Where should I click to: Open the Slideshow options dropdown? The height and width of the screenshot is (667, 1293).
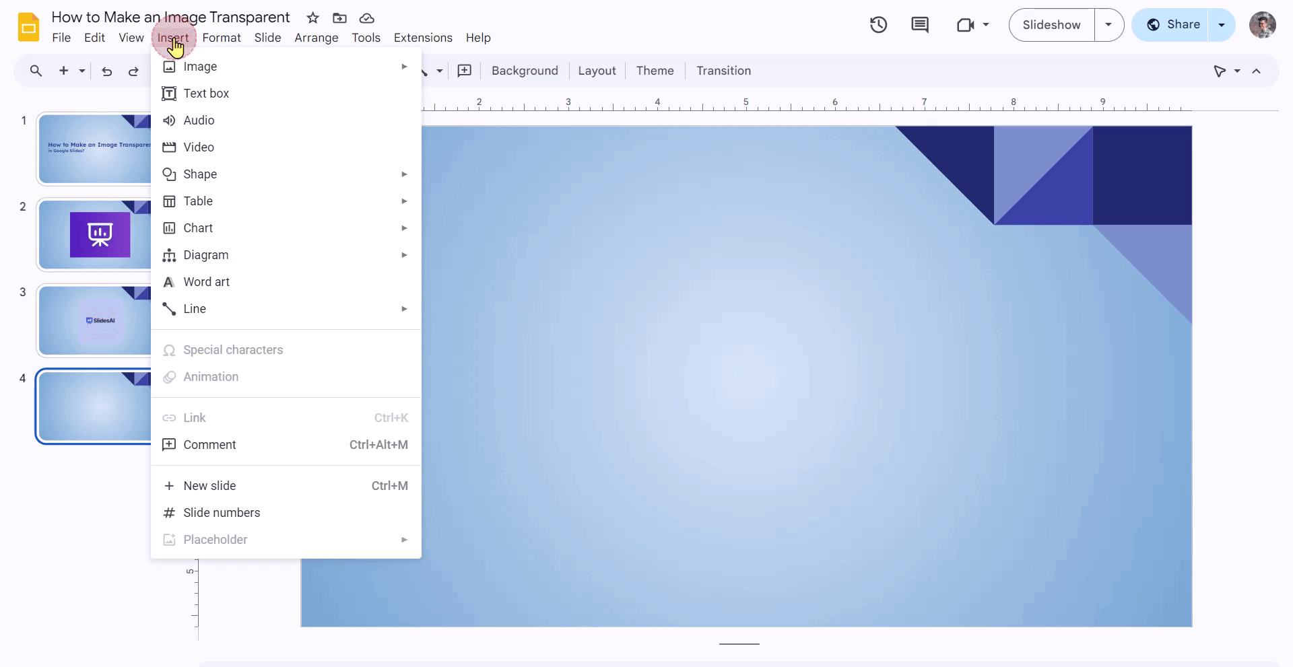click(1108, 25)
